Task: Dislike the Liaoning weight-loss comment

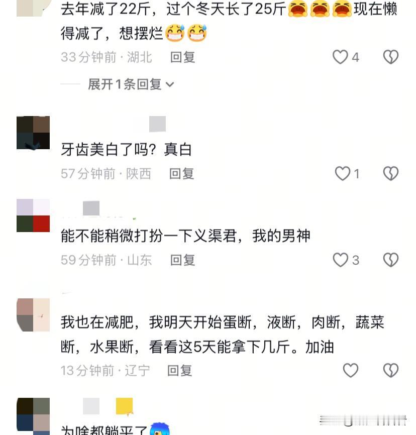Action: pos(391,370)
